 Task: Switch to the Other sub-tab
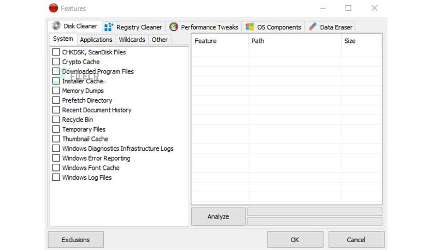point(160,40)
